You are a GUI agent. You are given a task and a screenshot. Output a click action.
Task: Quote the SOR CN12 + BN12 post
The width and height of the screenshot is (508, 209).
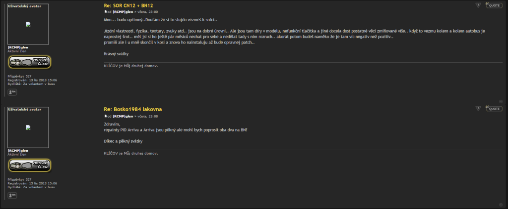[493, 5]
